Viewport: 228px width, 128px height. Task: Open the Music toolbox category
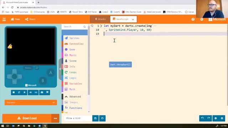pos(74,55)
